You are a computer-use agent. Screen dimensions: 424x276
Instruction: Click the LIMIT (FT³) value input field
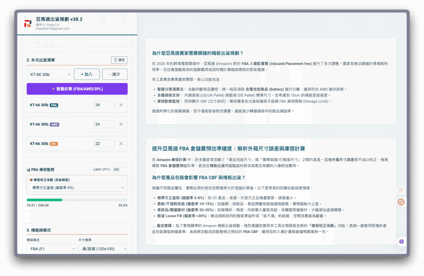click(120, 169)
